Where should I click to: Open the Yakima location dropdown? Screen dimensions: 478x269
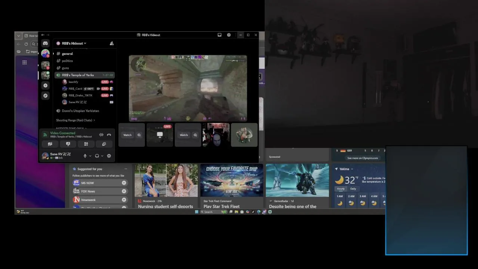tap(346, 169)
